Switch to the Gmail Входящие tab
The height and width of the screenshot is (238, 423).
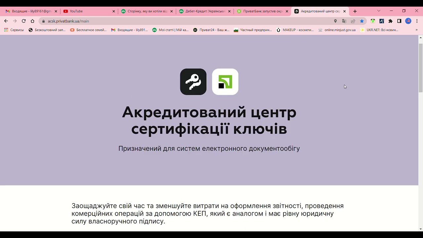pos(32,11)
